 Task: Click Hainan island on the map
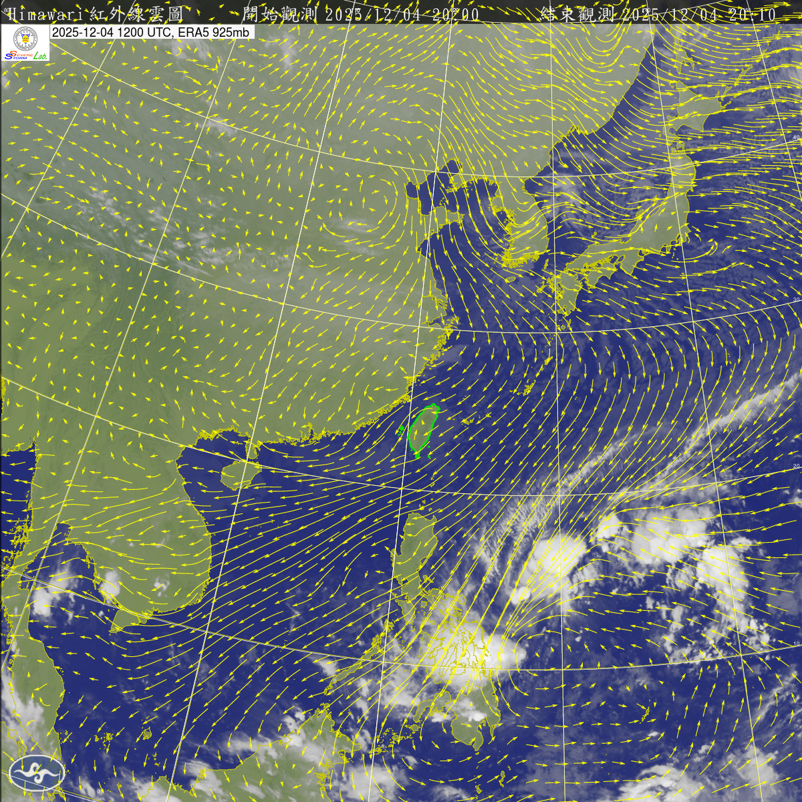(237, 473)
